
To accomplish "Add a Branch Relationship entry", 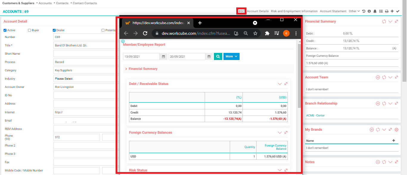I will coord(378,103).
